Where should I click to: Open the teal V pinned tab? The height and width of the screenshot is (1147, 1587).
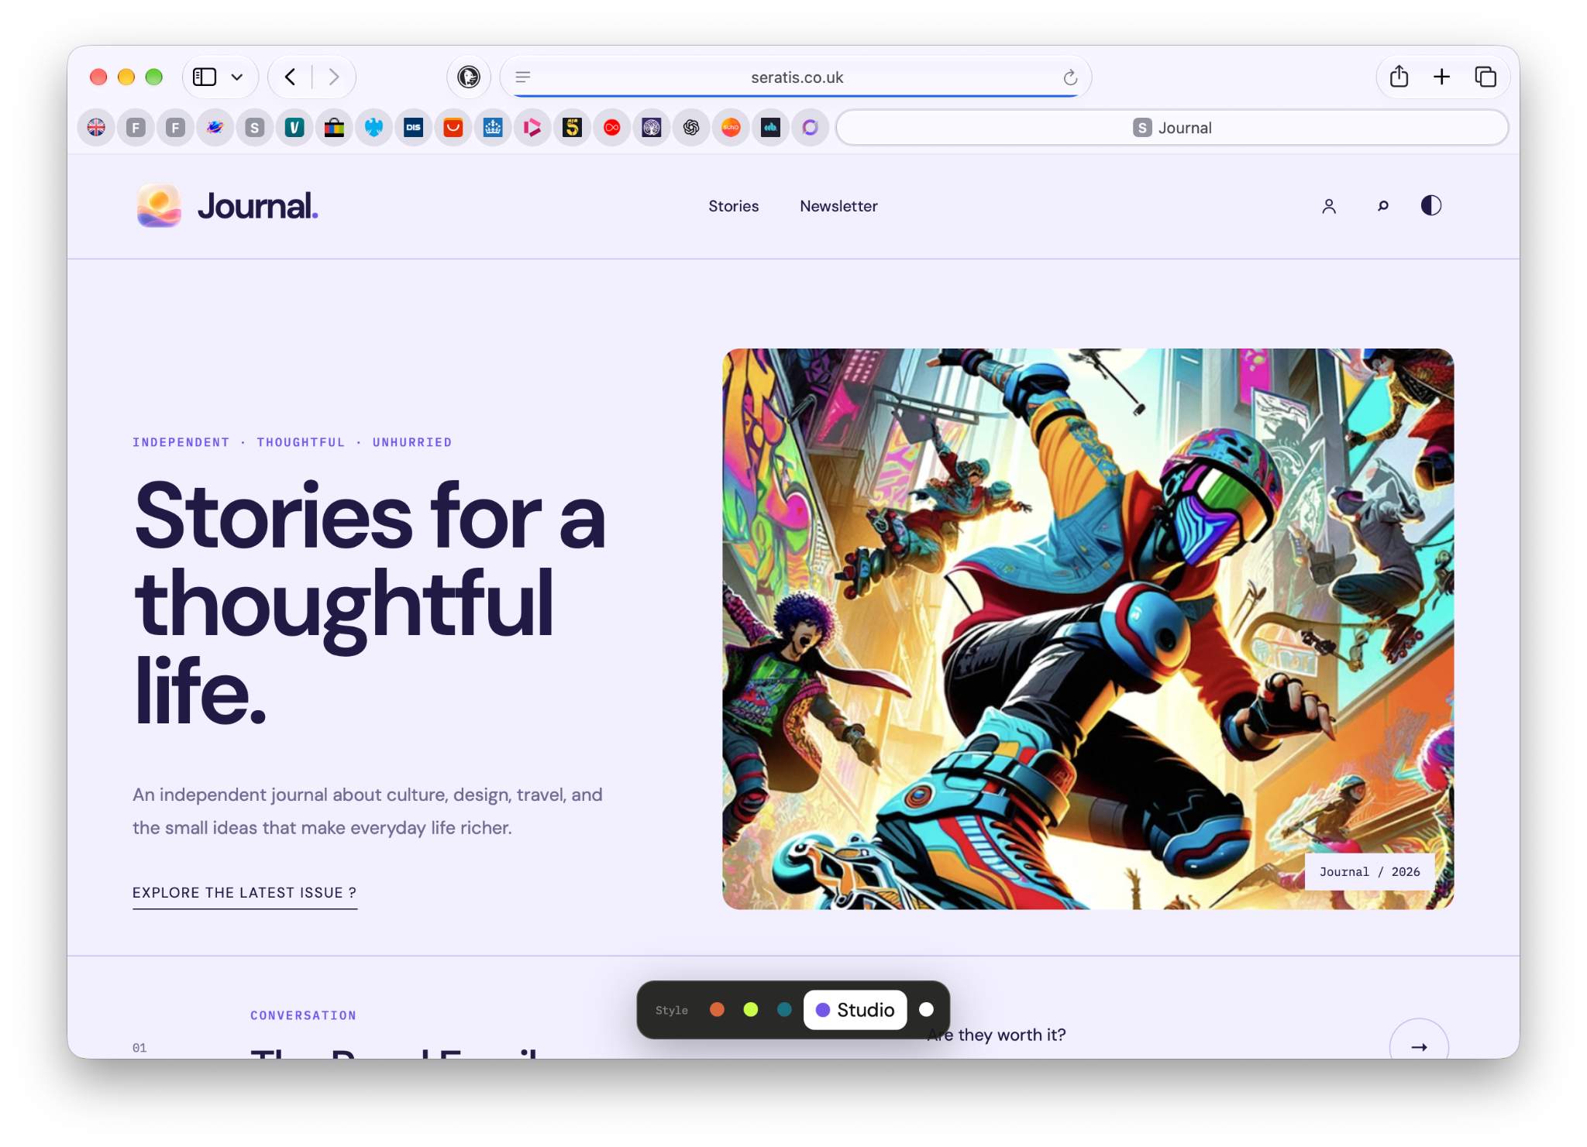click(294, 128)
